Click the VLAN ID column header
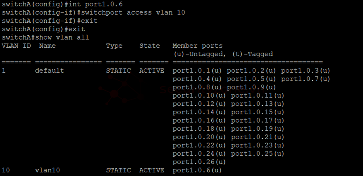The width and height of the screenshot is (363, 176). tap(16, 46)
